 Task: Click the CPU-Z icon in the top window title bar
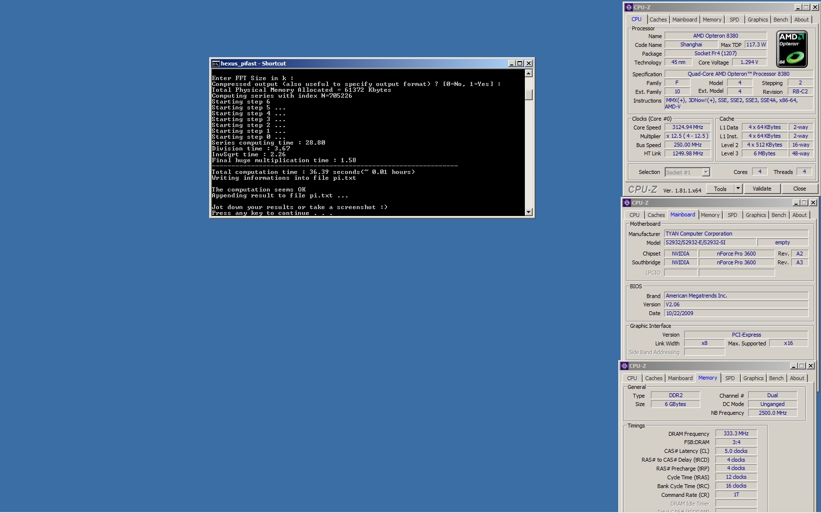(629, 7)
